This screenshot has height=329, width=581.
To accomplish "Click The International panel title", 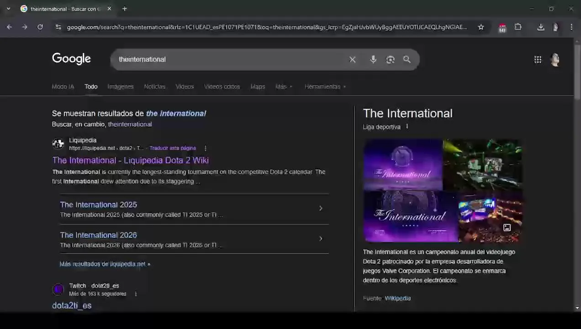I will click(408, 113).
